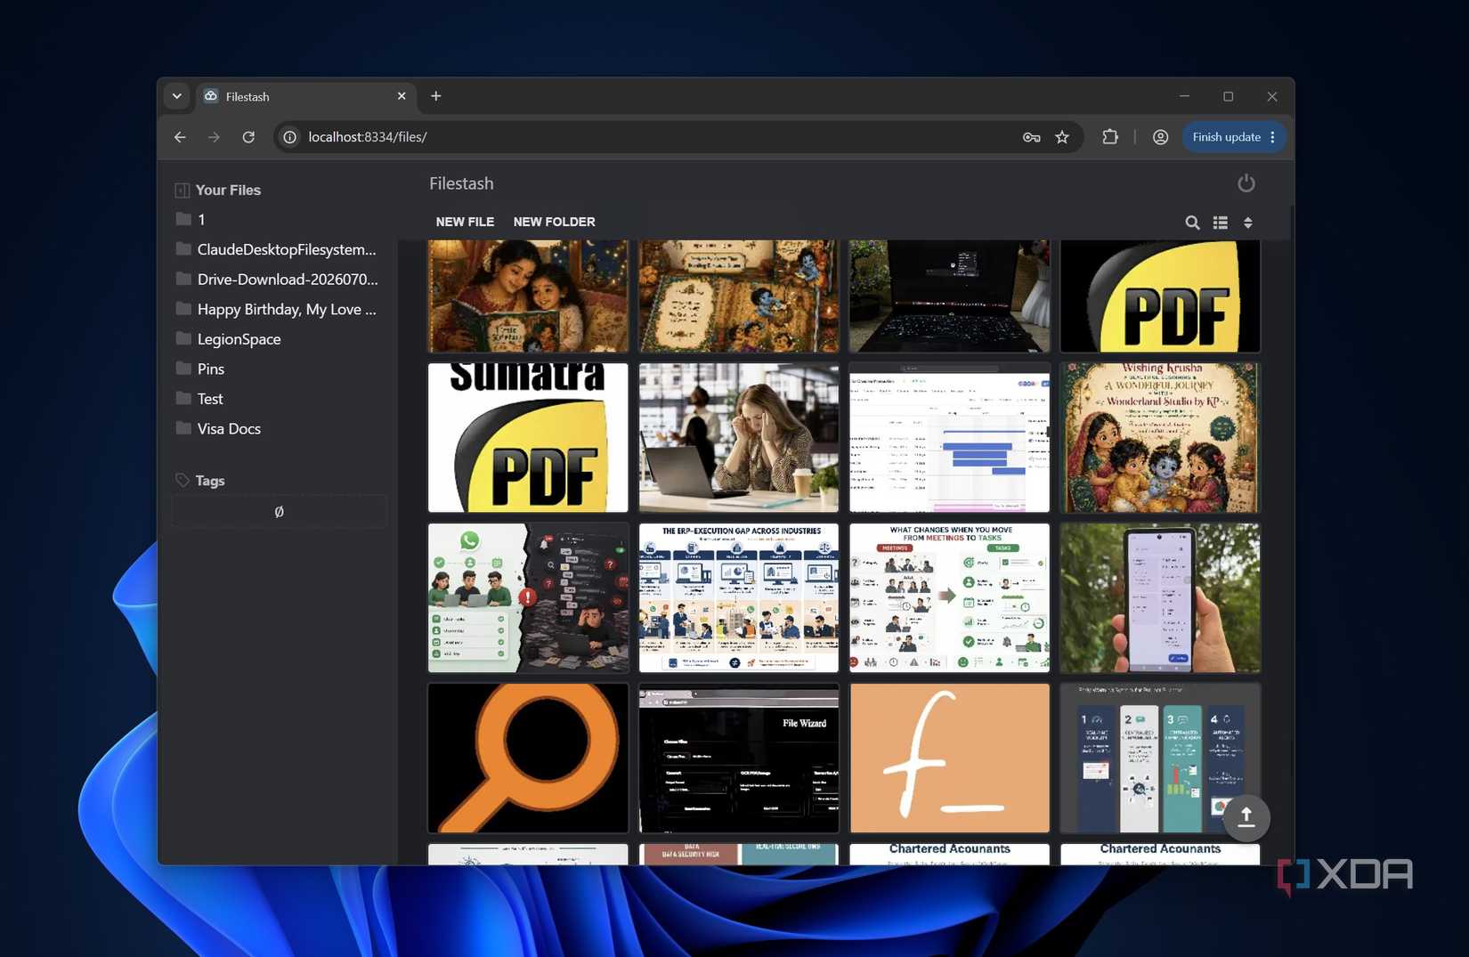
Task: Click the Filestash logout power icon
Action: 1246,183
